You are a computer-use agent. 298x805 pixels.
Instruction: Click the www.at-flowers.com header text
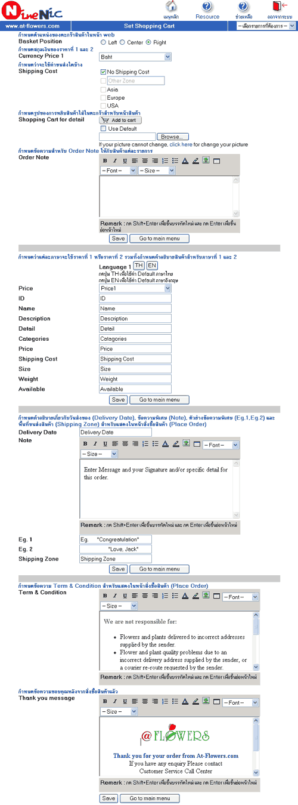32,26
